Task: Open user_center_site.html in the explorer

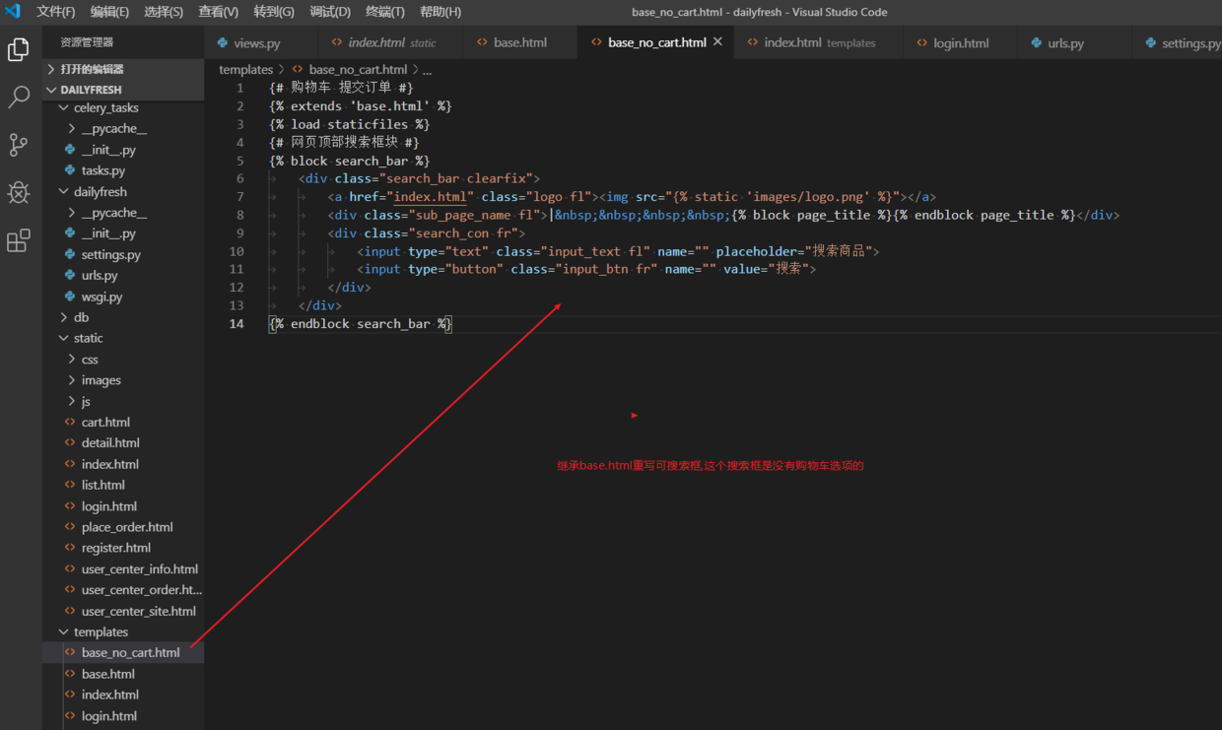Action: (x=123, y=611)
